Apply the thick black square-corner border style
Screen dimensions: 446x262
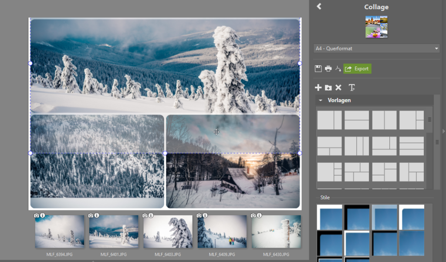tap(357, 217)
